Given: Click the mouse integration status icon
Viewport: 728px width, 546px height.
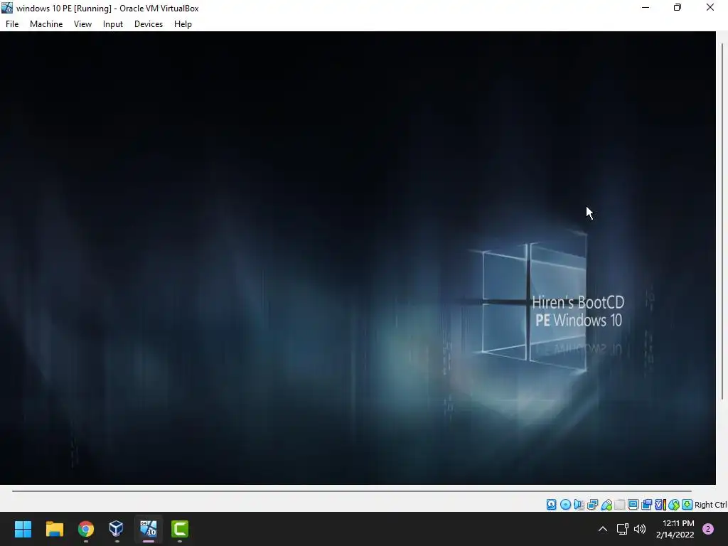Looking at the screenshot, I should click(x=674, y=505).
